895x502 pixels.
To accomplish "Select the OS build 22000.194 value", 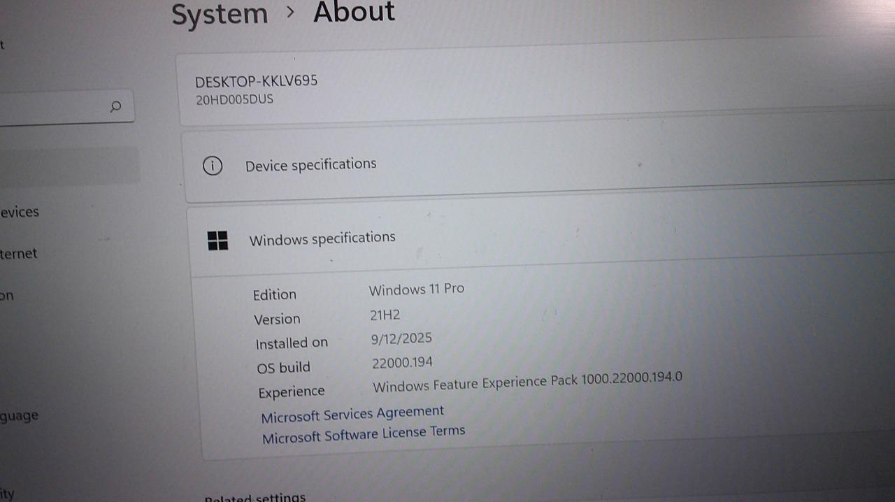I will click(402, 362).
